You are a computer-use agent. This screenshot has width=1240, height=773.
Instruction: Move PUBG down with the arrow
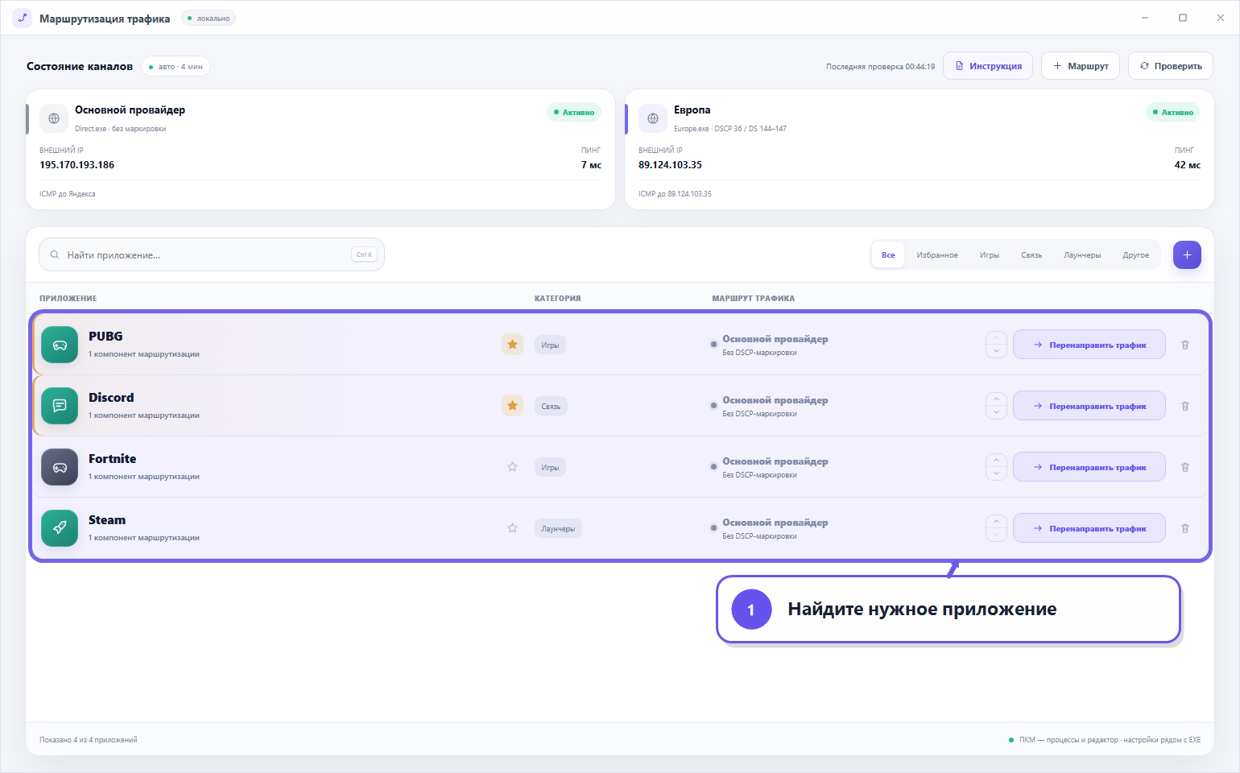click(996, 351)
